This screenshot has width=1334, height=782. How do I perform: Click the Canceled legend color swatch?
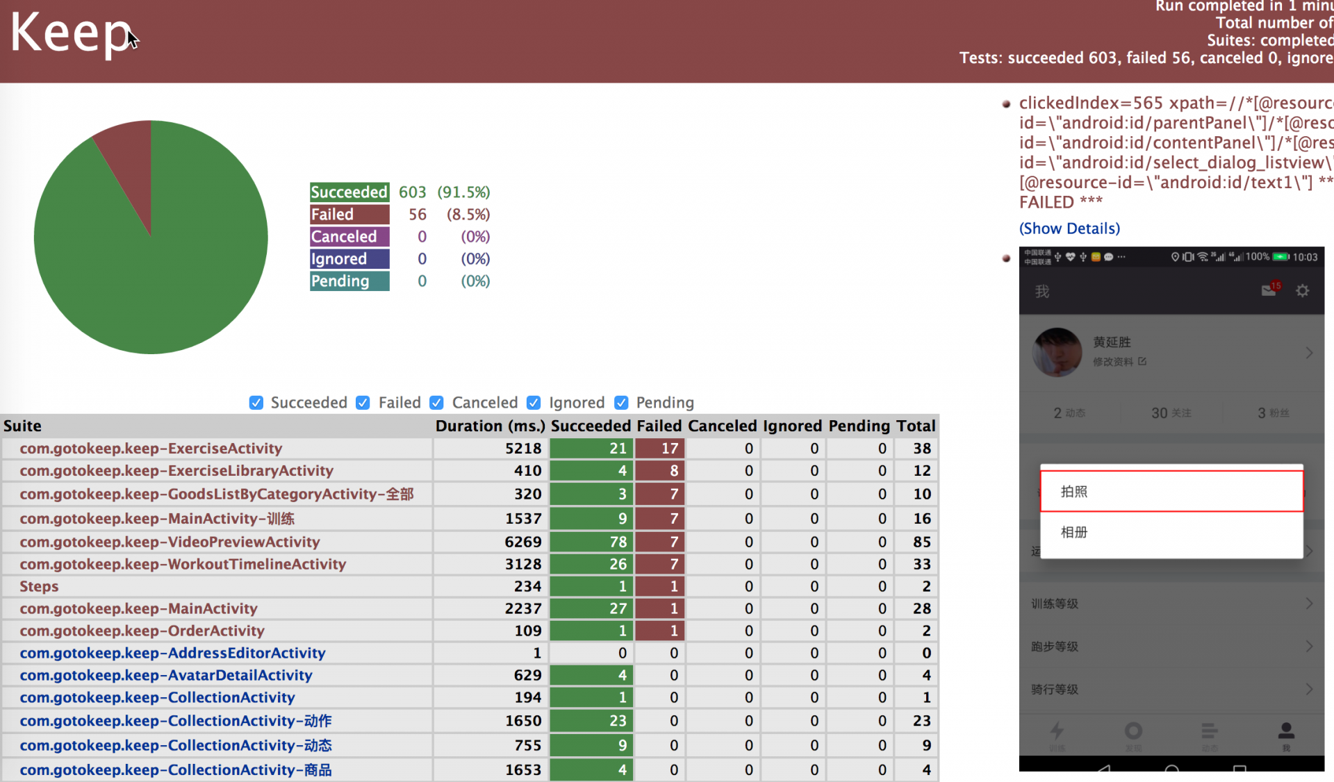(x=349, y=237)
